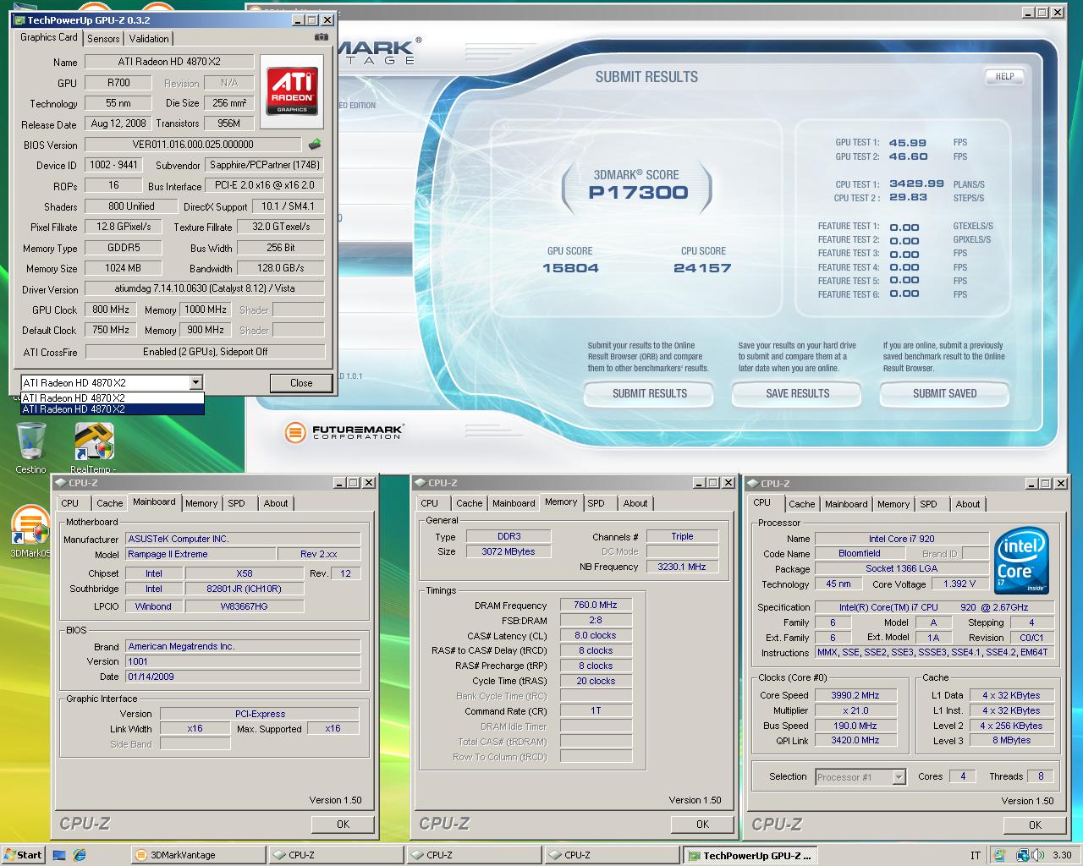Image resolution: width=1083 pixels, height=866 pixels.
Task: Launch Internet Explorer from quick launch
Action: point(80,855)
